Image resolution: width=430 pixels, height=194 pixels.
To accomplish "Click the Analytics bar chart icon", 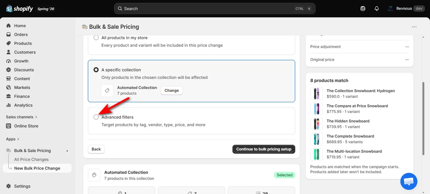I will (x=9, y=105).
